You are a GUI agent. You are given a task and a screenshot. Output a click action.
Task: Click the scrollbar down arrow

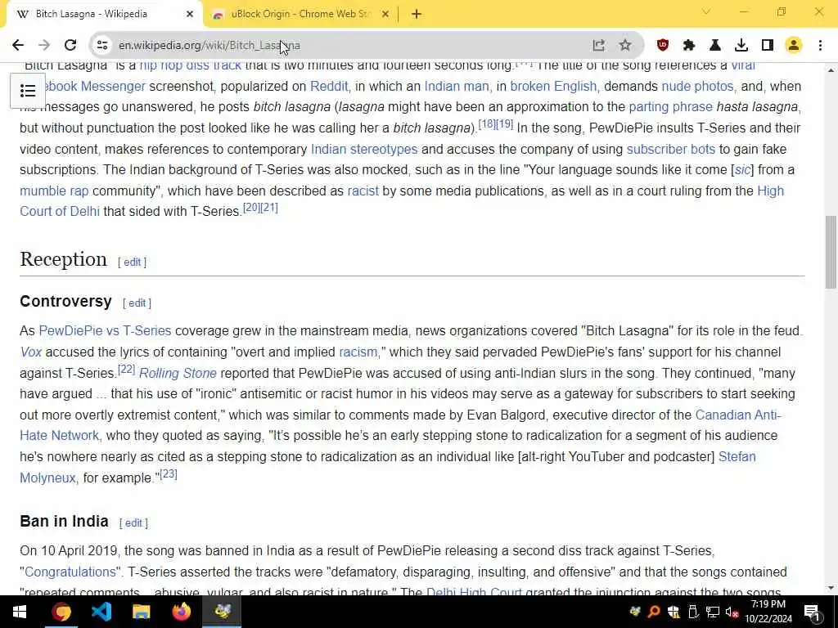[831, 588]
